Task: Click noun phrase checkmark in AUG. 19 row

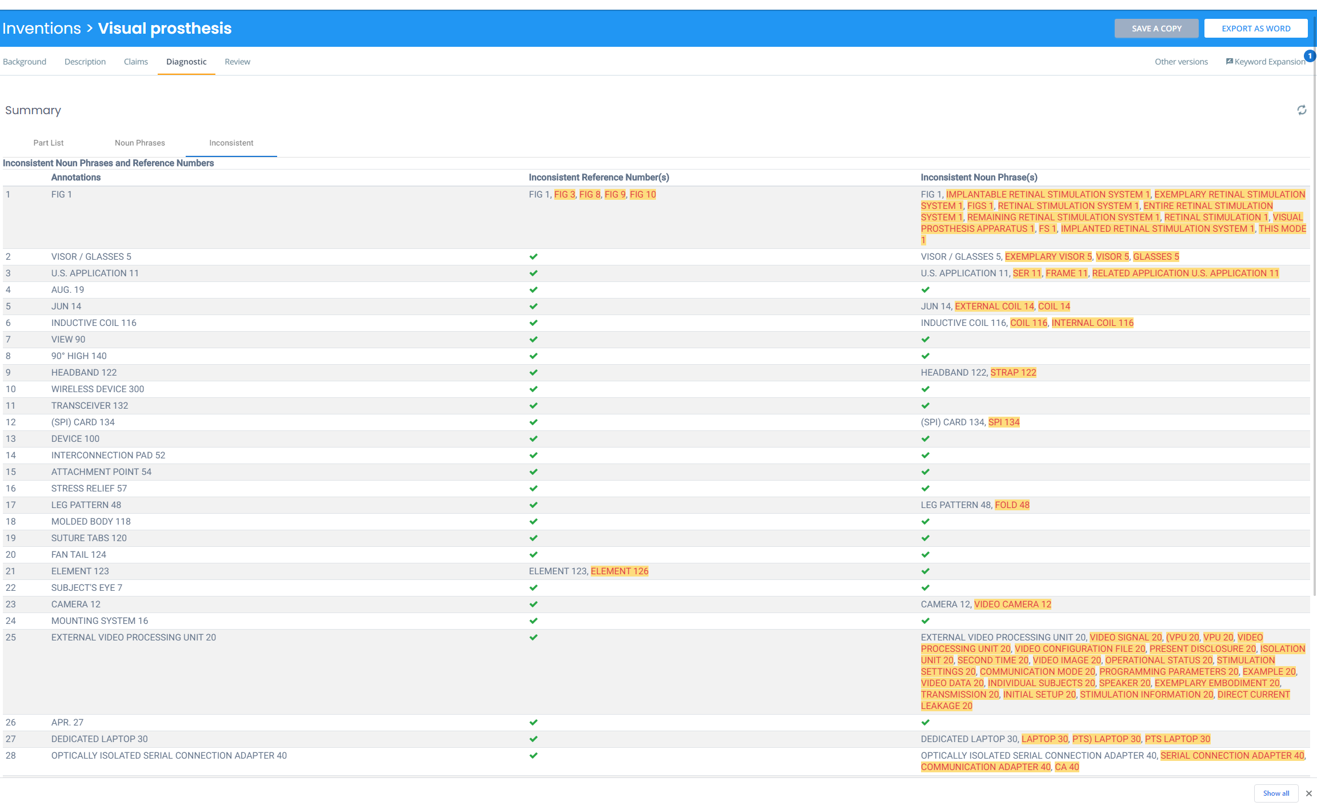Action: tap(925, 289)
